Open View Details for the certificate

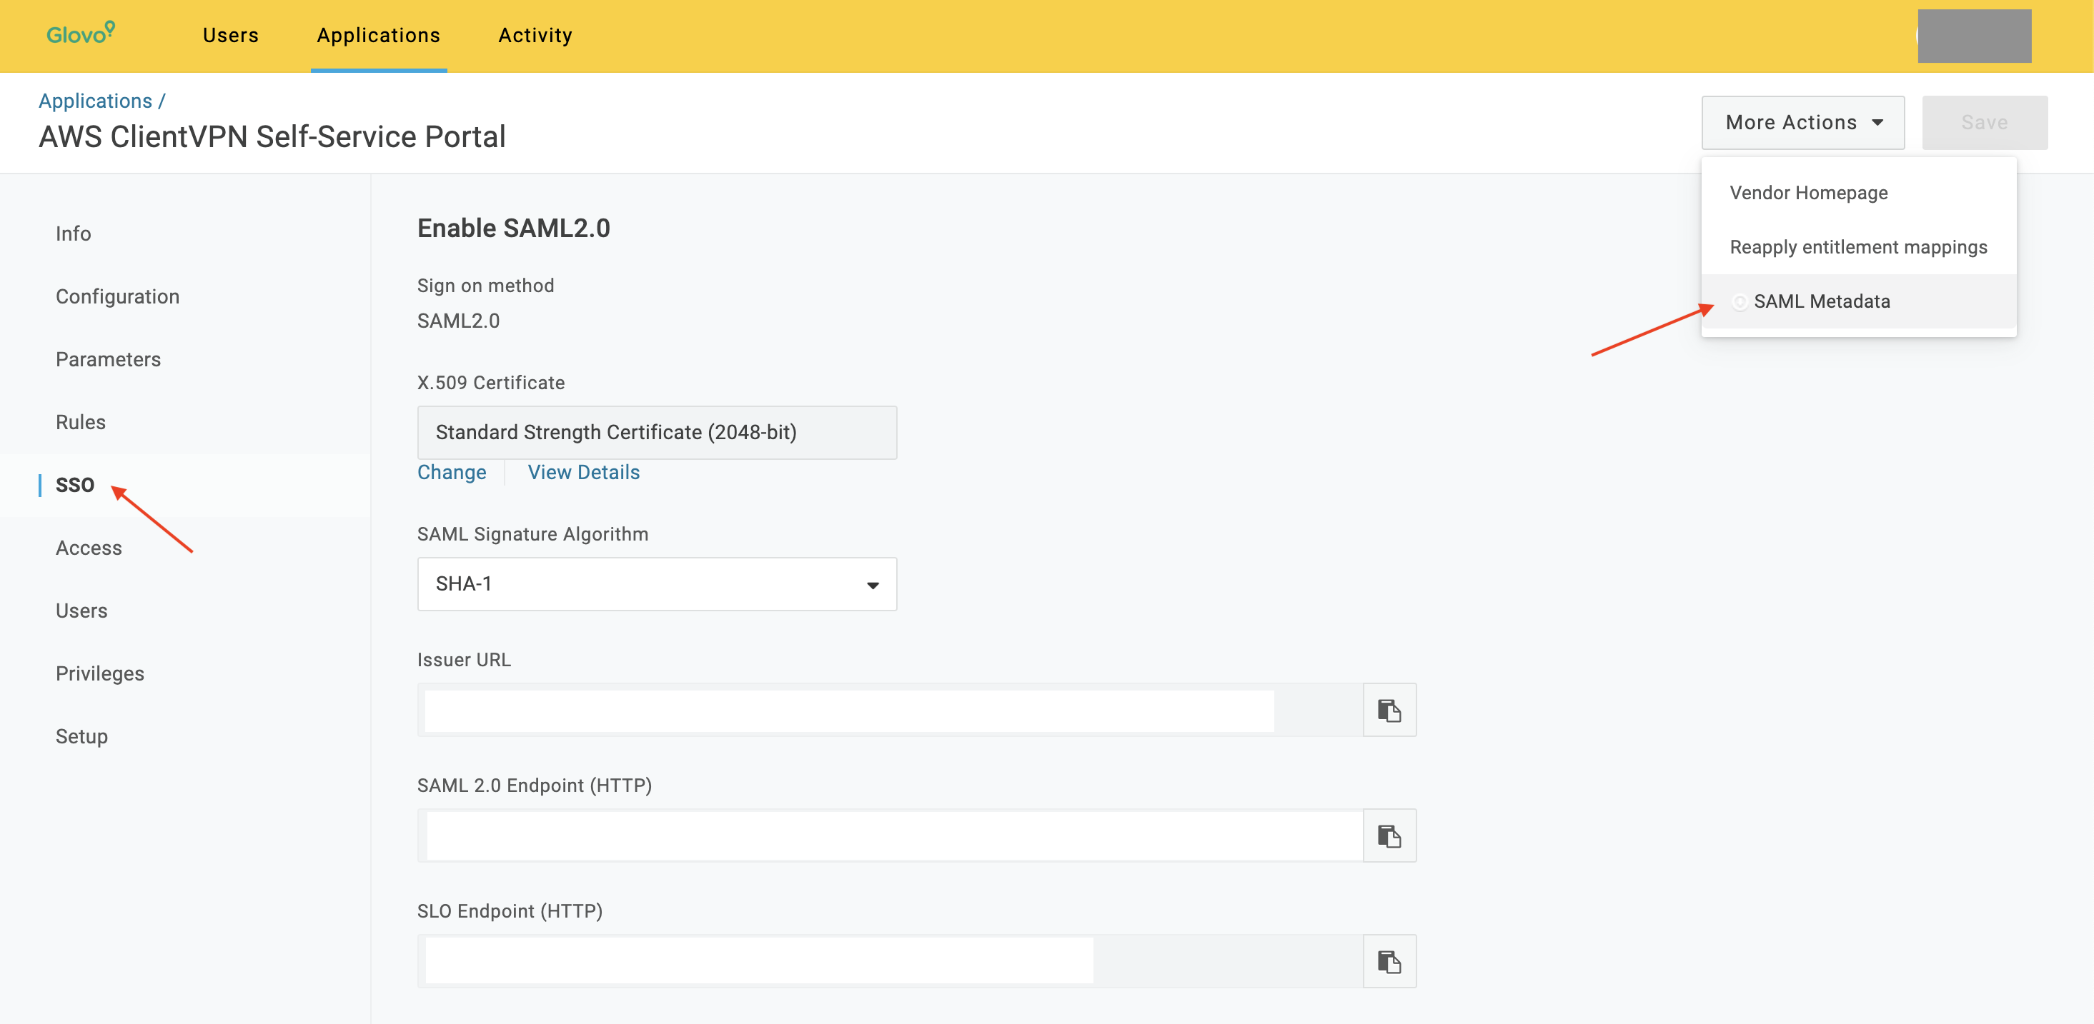click(x=583, y=473)
